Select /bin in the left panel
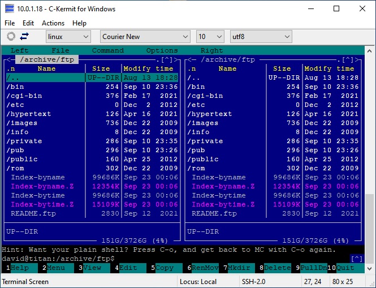 click(x=92, y=87)
